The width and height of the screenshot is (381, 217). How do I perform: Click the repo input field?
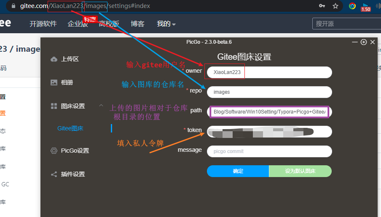click(x=269, y=92)
